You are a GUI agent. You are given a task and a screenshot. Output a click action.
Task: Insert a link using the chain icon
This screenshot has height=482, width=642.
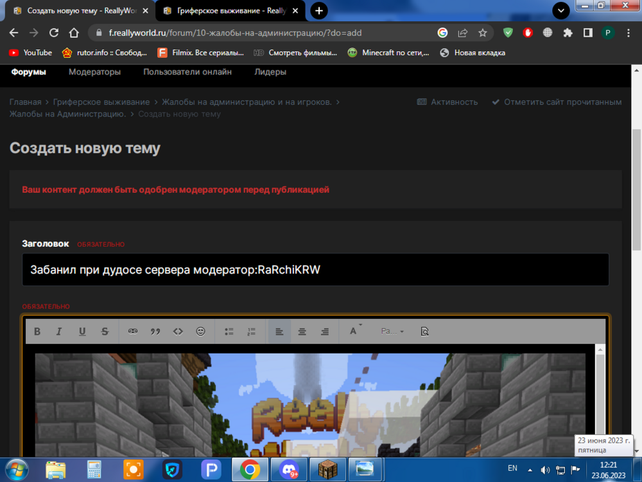(x=133, y=331)
